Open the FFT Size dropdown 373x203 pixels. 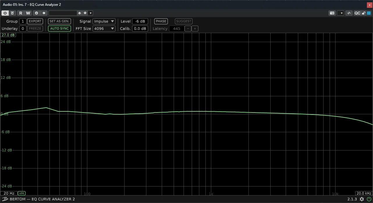tap(104, 28)
